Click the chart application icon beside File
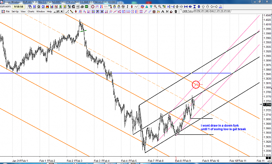 click(x=3, y=11)
